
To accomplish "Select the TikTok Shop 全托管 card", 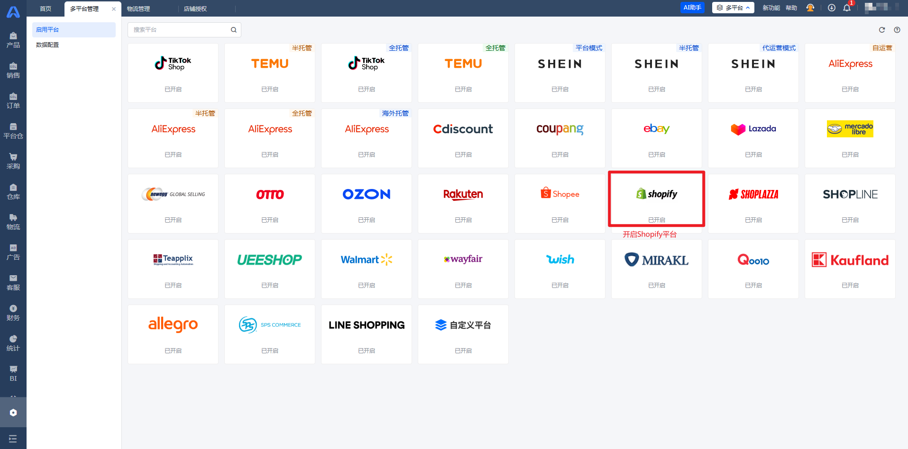I will (367, 73).
